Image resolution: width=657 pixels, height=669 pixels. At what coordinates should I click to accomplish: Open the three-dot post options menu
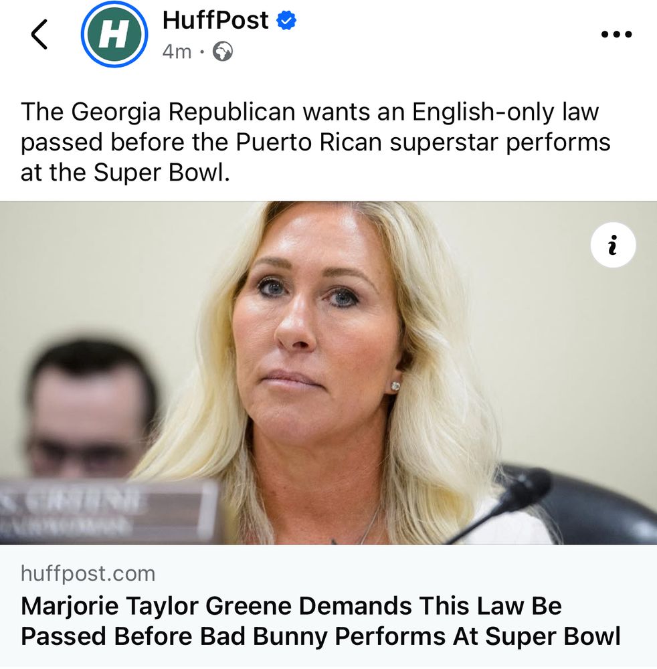[x=616, y=34]
